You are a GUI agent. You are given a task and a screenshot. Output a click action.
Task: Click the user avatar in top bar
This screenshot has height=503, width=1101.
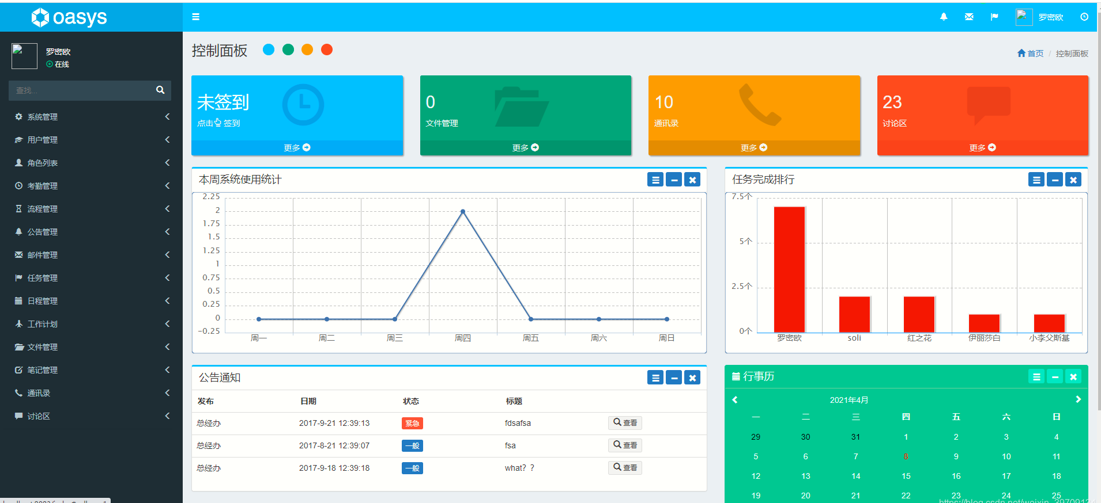pos(1024,17)
